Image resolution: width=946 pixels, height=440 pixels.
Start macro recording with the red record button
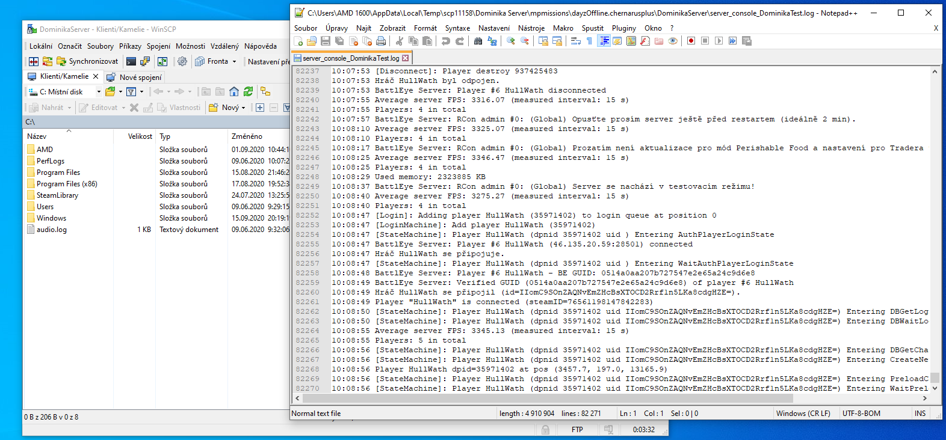pos(691,41)
